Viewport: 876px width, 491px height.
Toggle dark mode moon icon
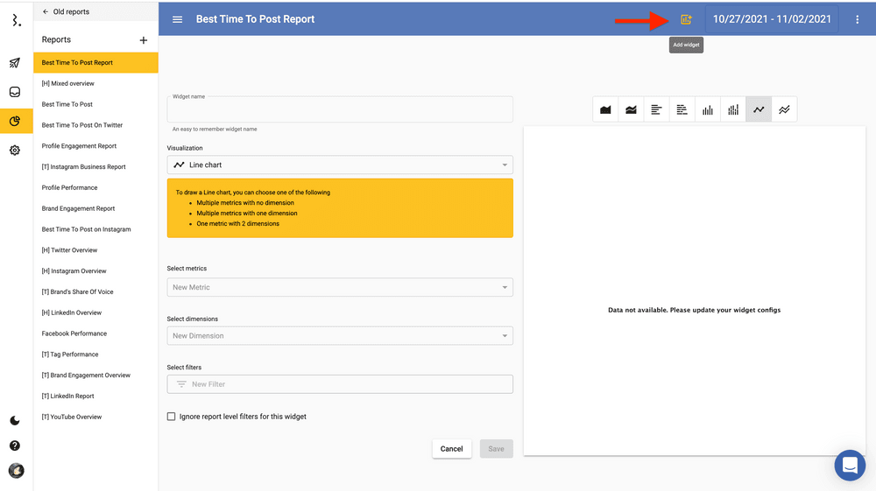15,421
